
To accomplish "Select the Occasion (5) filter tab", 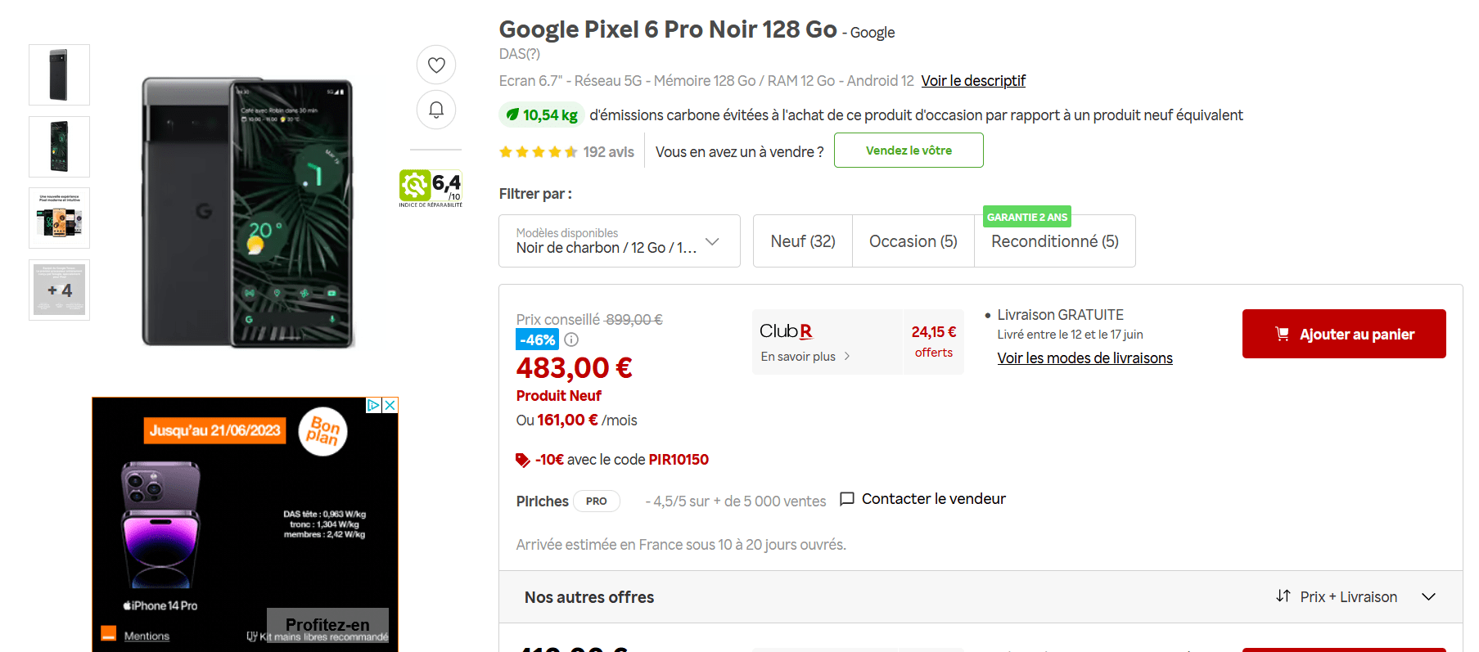I will (913, 241).
